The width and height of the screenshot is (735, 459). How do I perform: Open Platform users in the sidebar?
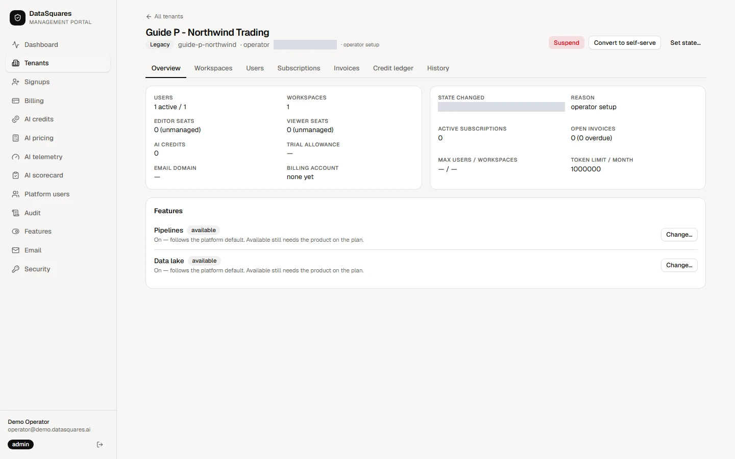58,194
